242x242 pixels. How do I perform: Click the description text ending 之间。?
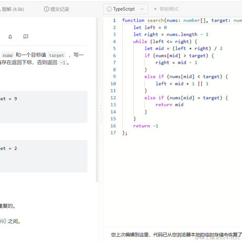click(10, 221)
